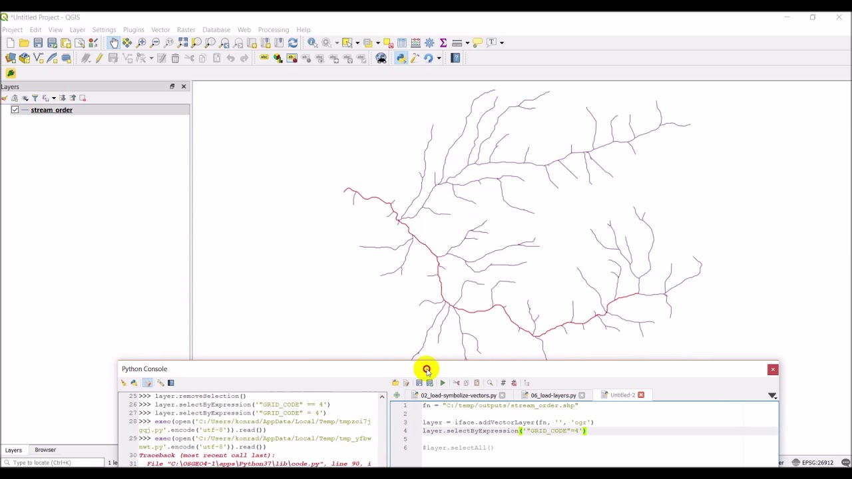Open the Layer menu

[x=77, y=30]
